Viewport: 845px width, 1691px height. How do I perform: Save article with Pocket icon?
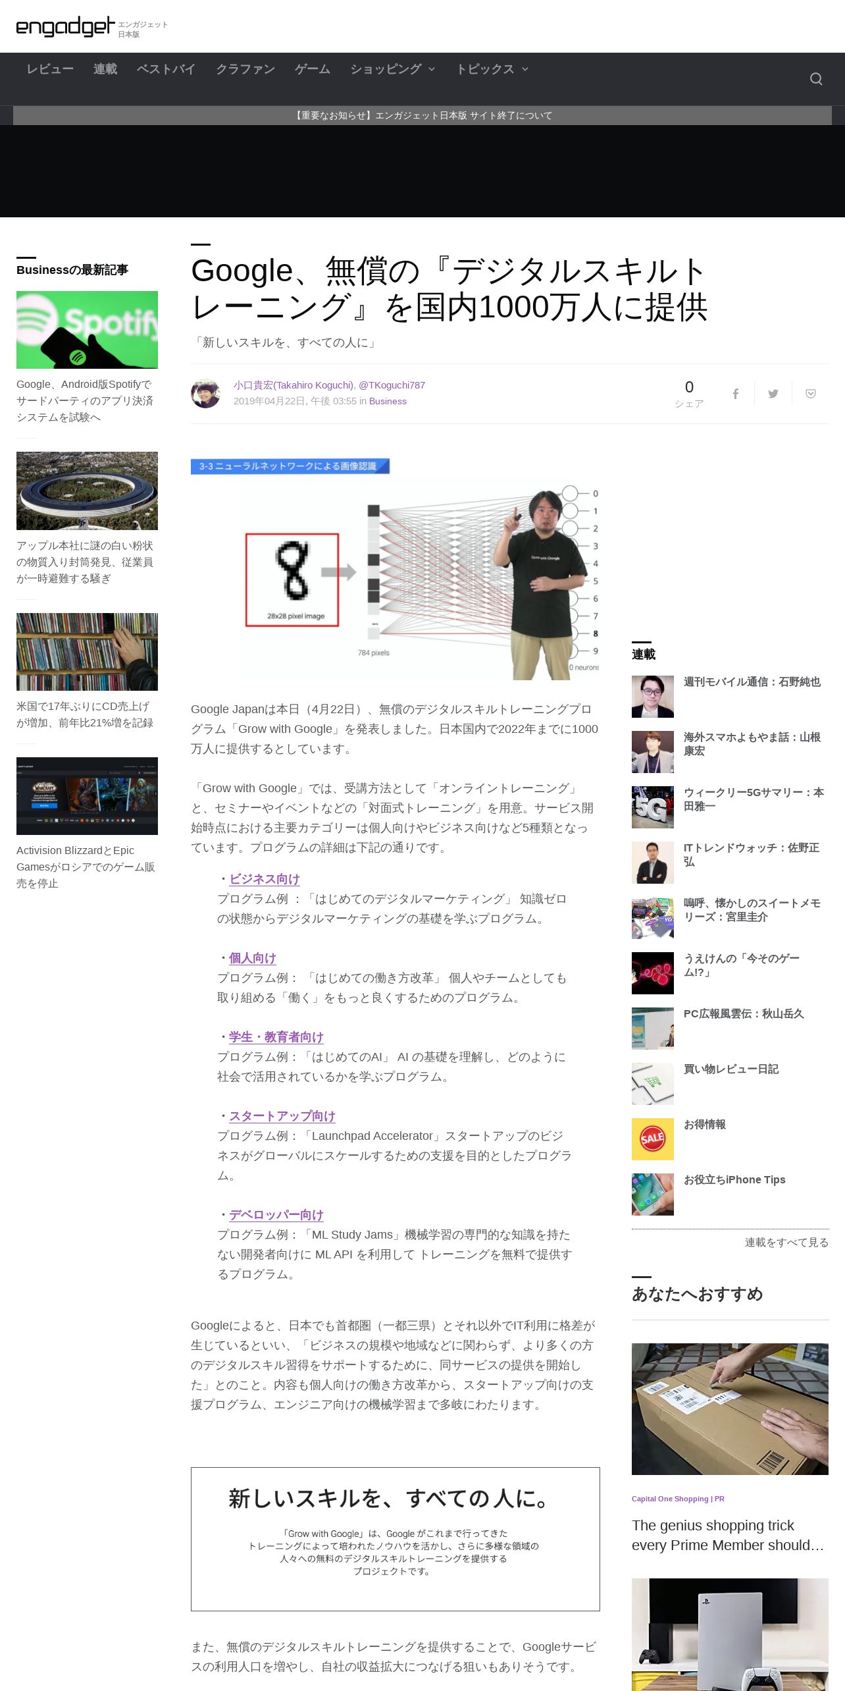pos(811,394)
